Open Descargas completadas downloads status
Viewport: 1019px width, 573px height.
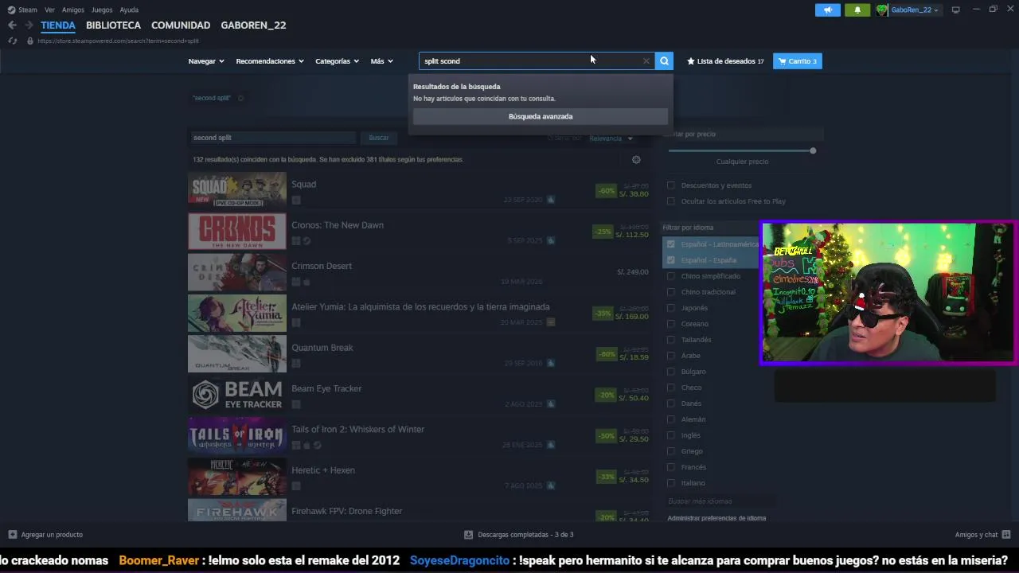(x=519, y=535)
